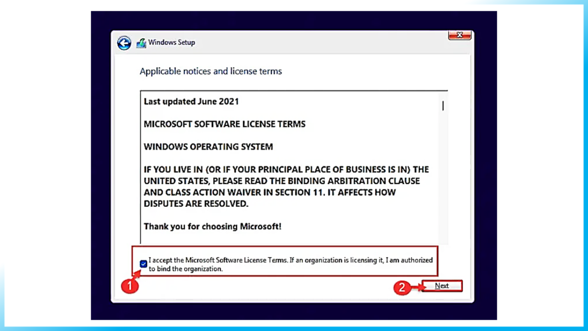Click the red circled marker labeled 1
Image resolution: width=588 pixels, height=331 pixels.
pyautogui.click(x=130, y=286)
